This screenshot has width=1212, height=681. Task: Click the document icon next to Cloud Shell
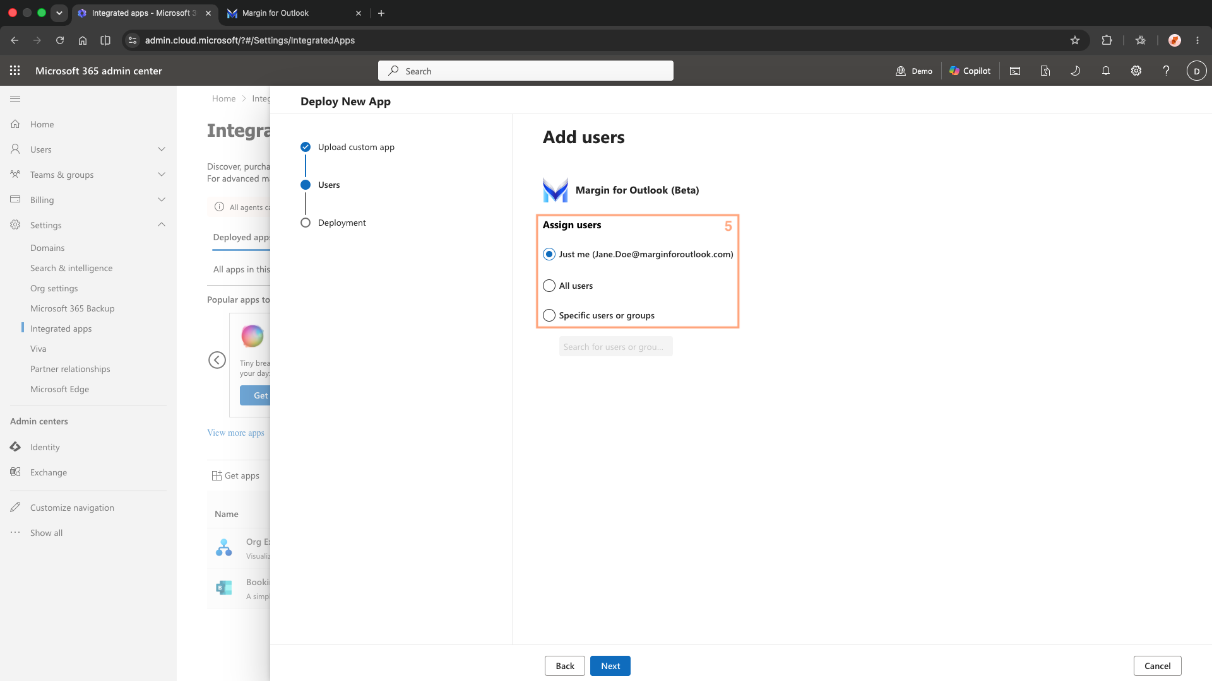(x=1045, y=71)
